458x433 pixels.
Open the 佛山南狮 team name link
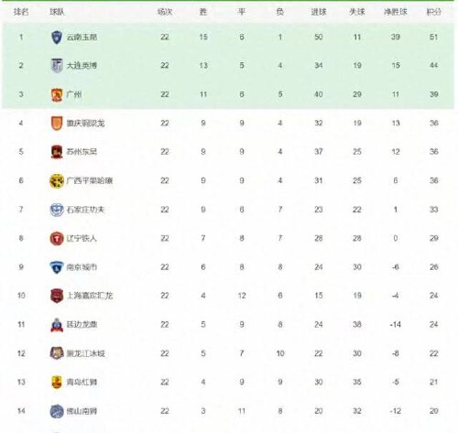(82, 411)
